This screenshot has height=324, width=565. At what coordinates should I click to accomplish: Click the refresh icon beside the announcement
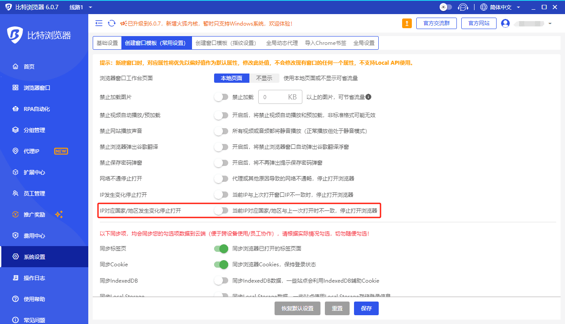tap(110, 23)
